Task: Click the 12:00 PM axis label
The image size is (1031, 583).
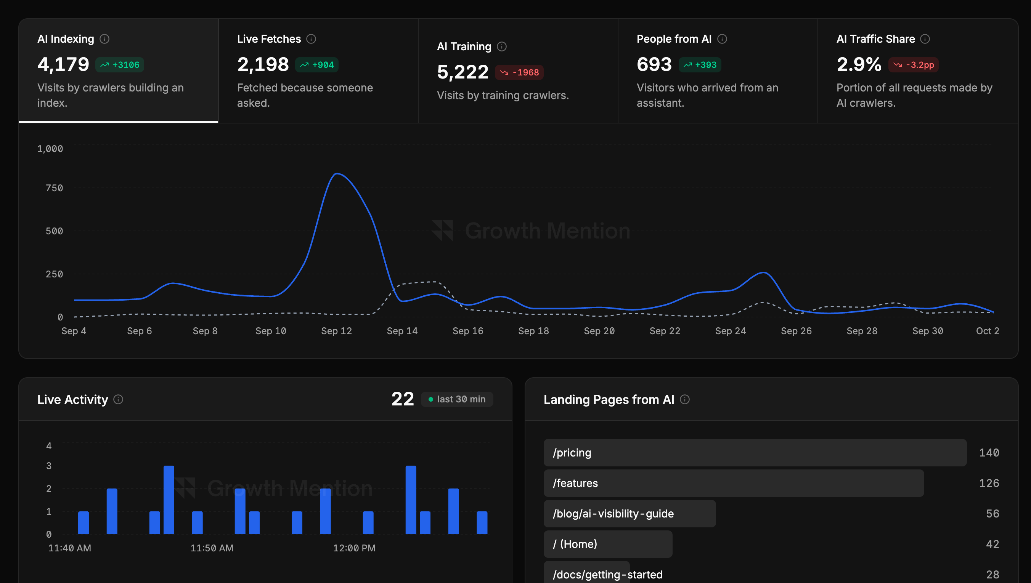Action: click(x=355, y=548)
